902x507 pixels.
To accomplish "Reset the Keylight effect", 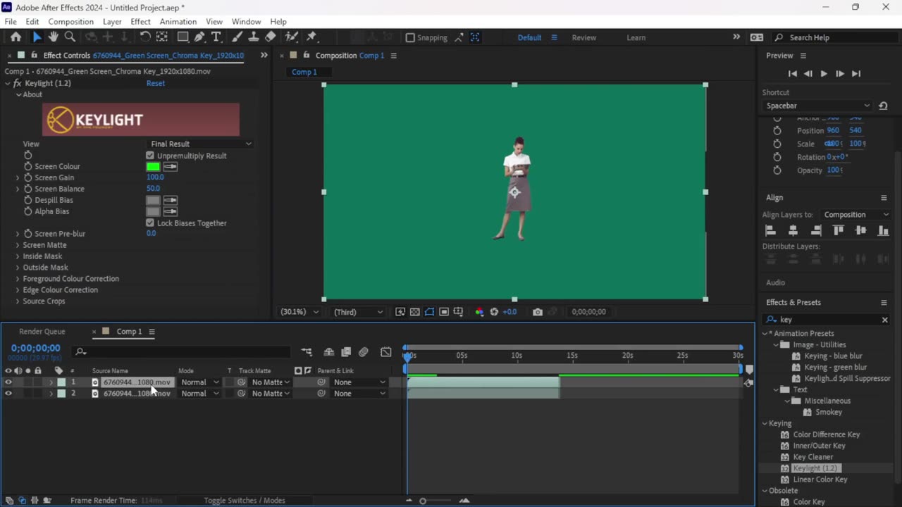I will [156, 83].
